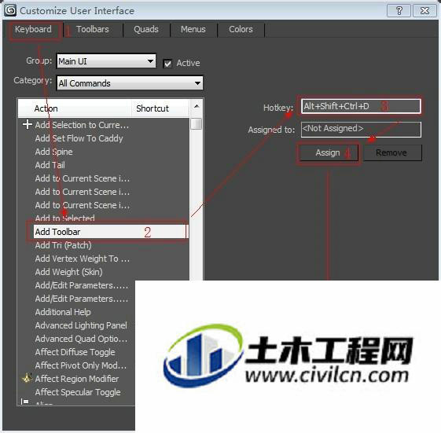Select Affect Diffuse Toggle action
Screen dimensions: 441x433
(x=75, y=352)
